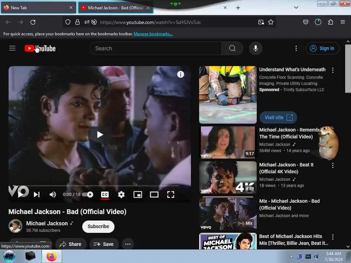Viewport: 351px width, 263px height.
Task: Click Best of Michael Jackson Hits Mix title
Action: [293, 240]
